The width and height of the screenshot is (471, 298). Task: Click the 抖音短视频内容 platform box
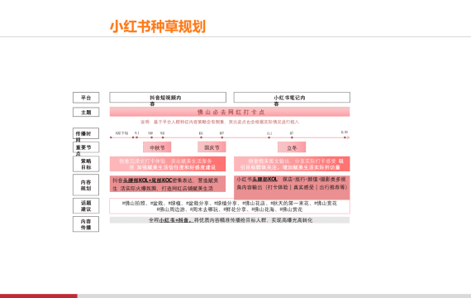[168, 98]
